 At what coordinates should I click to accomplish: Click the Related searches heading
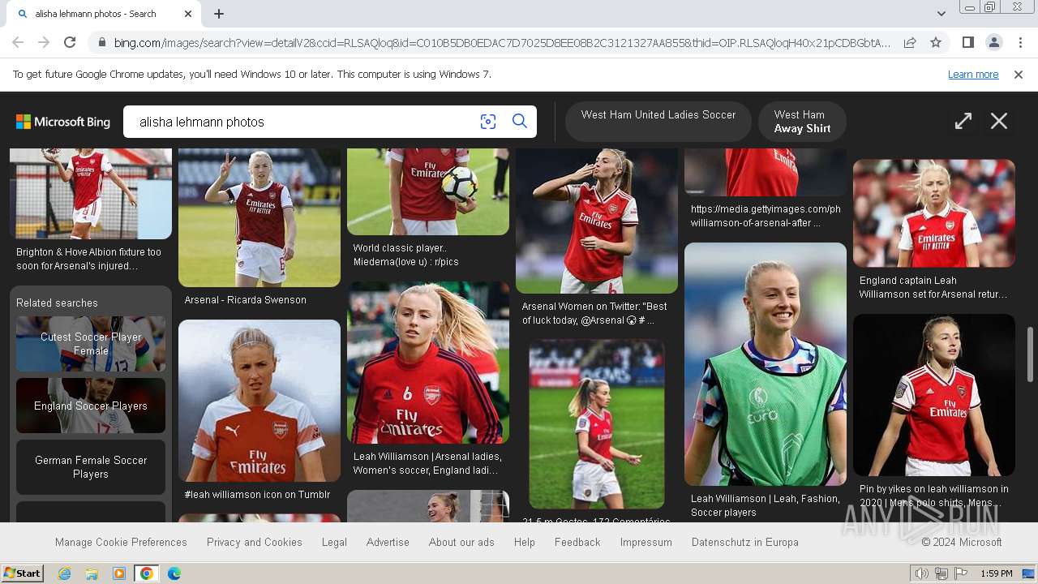click(57, 303)
